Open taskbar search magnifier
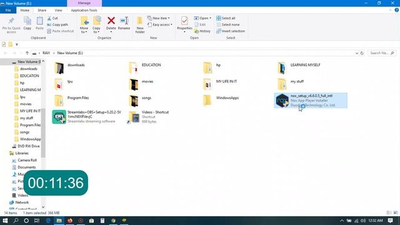400x225 pixels. click(x=16, y=221)
